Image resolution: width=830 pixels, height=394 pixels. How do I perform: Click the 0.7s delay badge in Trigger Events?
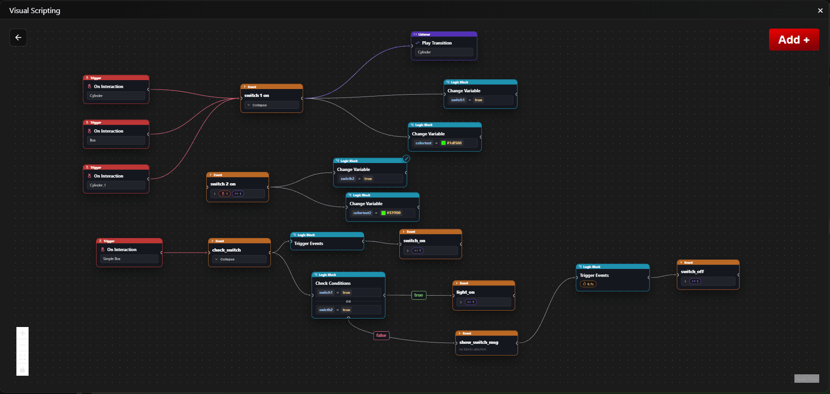tap(588, 284)
